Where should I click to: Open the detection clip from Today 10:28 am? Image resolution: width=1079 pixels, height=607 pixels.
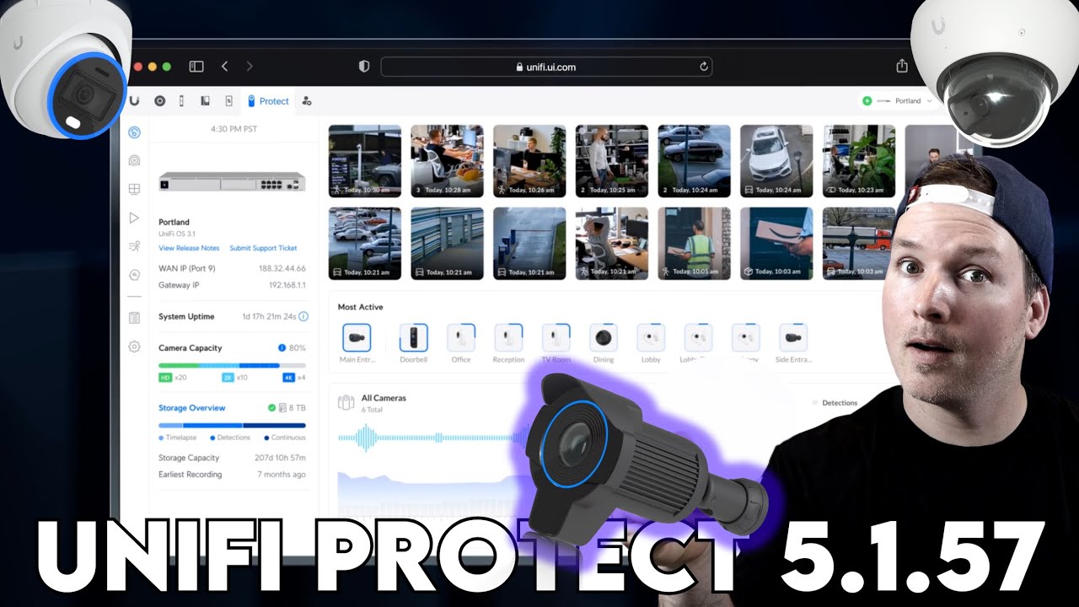pyautogui.click(x=447, y=161)
